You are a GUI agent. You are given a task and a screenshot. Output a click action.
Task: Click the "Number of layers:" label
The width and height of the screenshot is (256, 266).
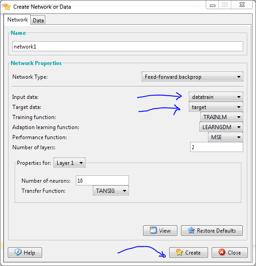click(34, 147)
